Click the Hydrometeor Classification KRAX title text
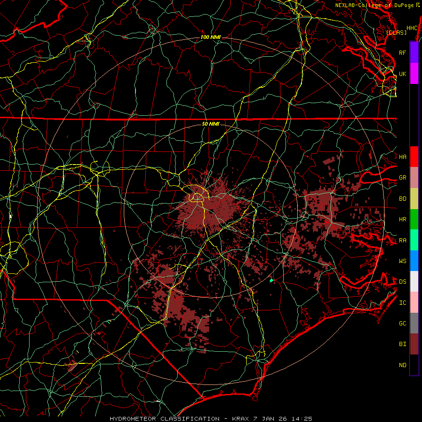Image resolution: width=422 pixels, height=422 pixels. [x=211, y=419]
